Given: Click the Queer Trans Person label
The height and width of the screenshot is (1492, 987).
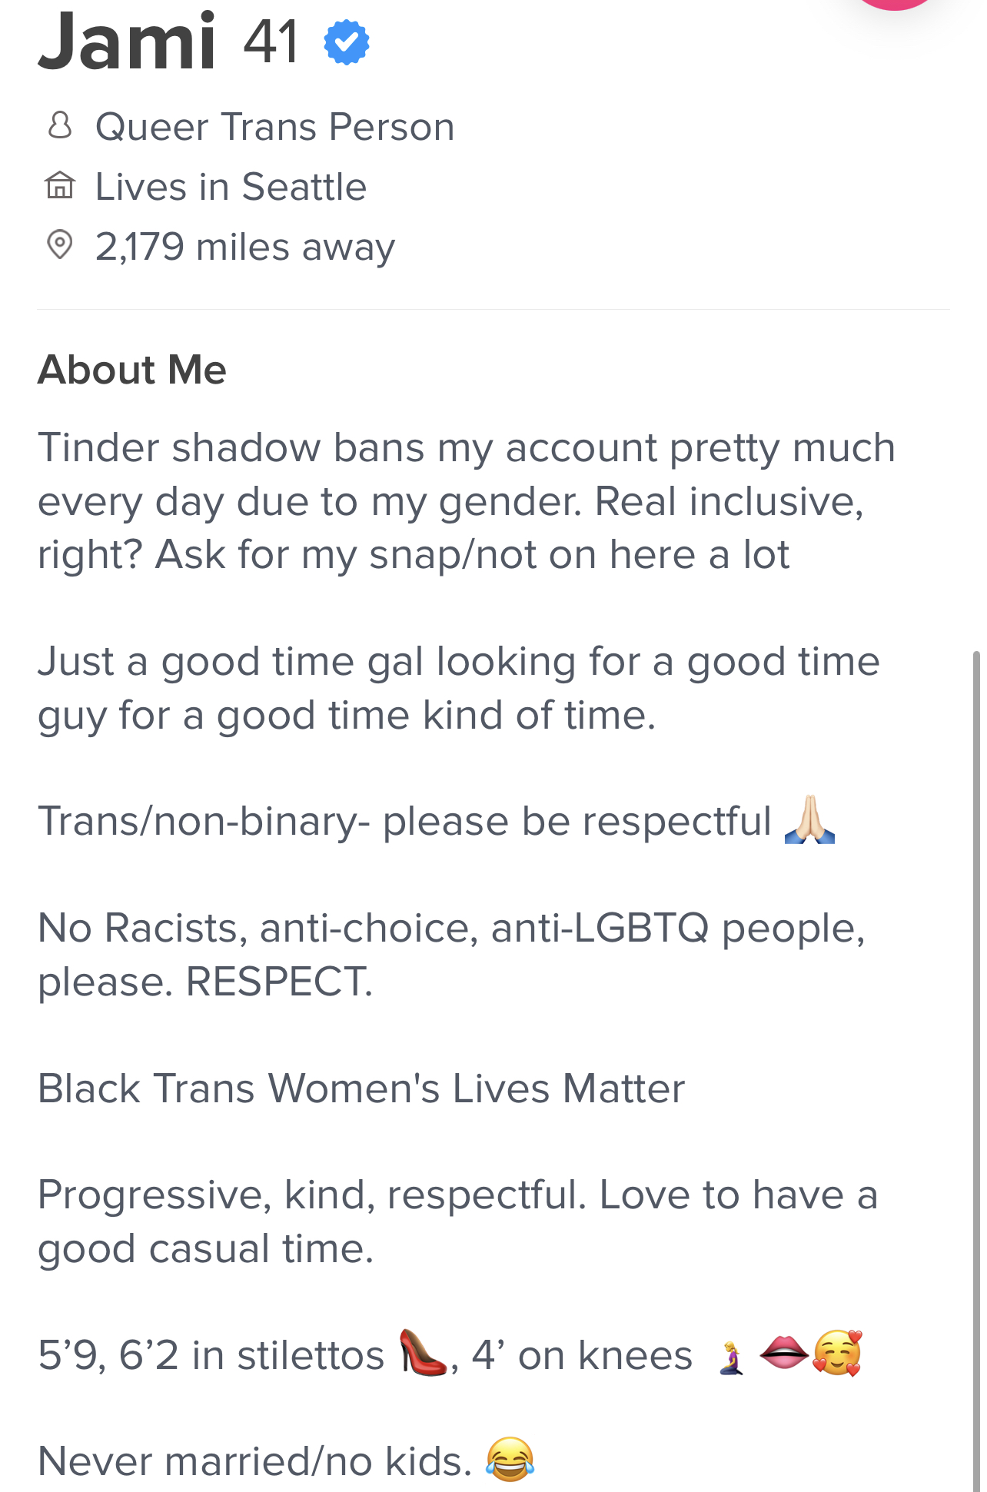Looking at the screenshot, I should [274, 127].
